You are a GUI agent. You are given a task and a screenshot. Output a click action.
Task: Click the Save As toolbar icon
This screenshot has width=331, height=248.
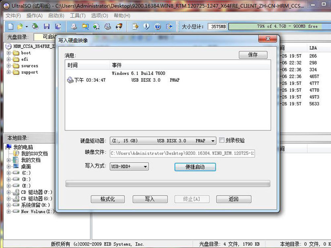coord(58,26)
